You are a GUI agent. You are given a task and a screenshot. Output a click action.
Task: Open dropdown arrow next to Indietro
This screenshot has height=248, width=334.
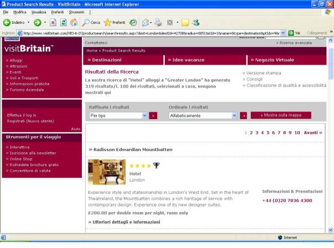(x=28, y=22)
